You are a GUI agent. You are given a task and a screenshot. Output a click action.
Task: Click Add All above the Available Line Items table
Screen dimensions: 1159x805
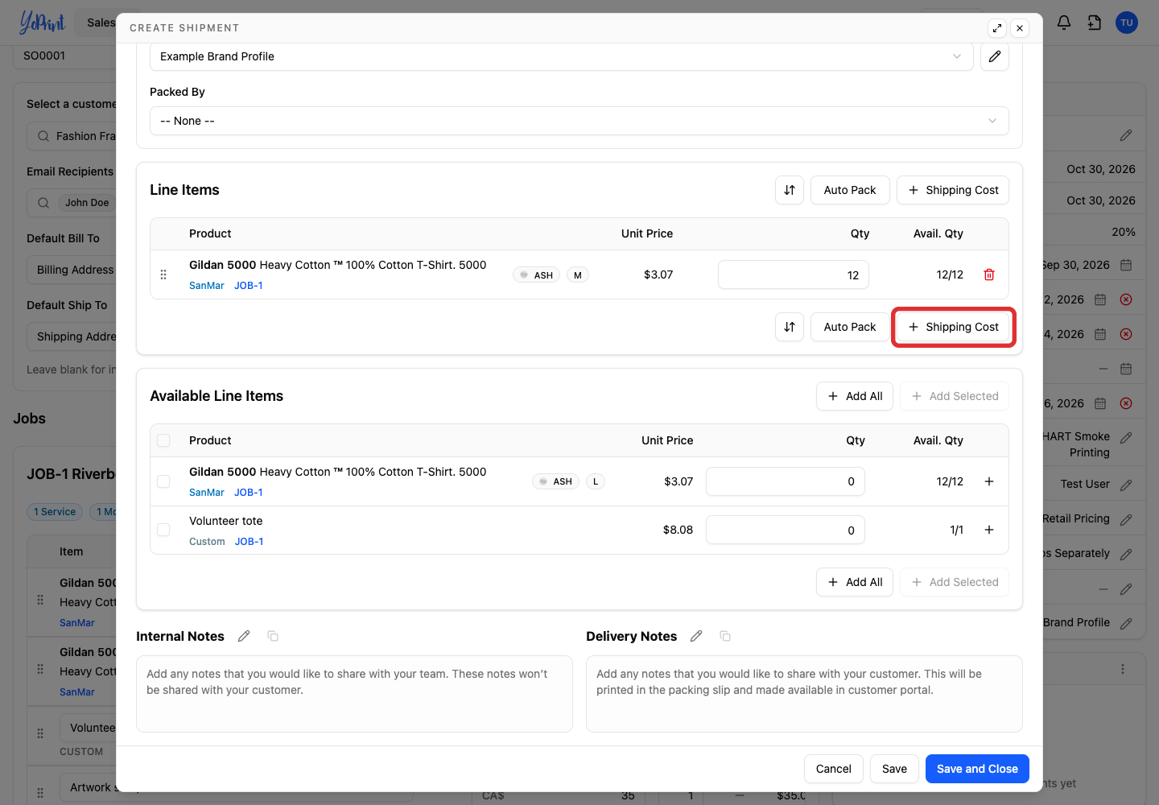(x=855, y=396)
